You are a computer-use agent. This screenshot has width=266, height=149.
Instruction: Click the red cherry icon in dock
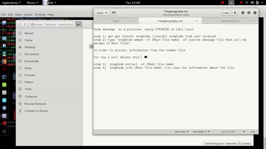click(4, 123)
